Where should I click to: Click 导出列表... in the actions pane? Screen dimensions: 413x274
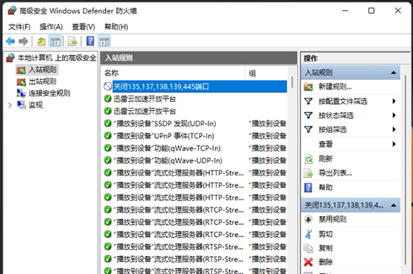coord(335,173)
